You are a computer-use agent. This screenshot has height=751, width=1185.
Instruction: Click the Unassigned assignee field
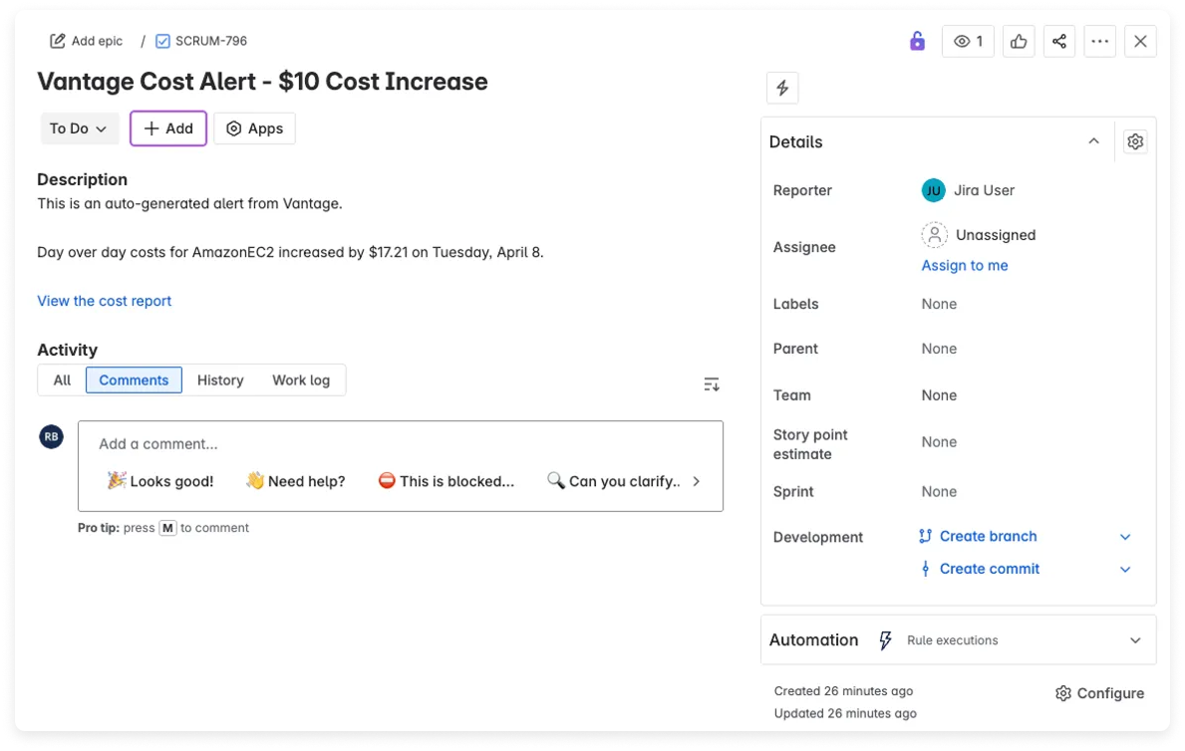978,235
